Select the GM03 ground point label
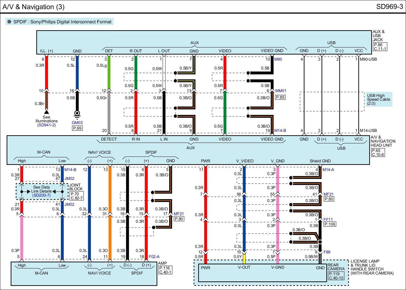 (x=77, y=123)
